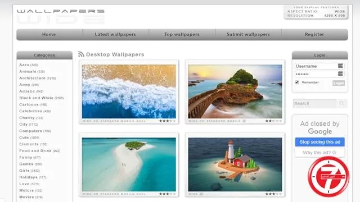The height and width of the screenshot is (202, 360).
Task: Open the Celebrities category
Action: click(35, 111)
